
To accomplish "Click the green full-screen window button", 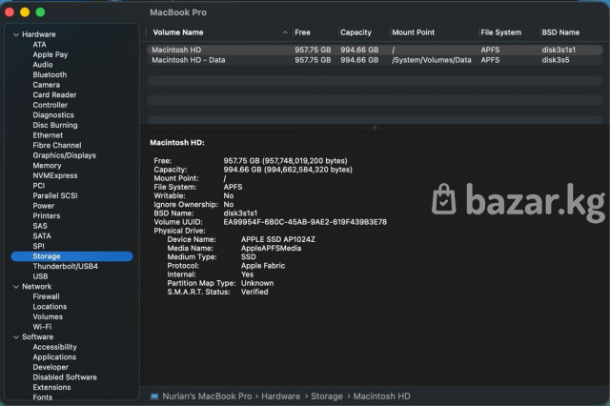I will tap(40, 12).
